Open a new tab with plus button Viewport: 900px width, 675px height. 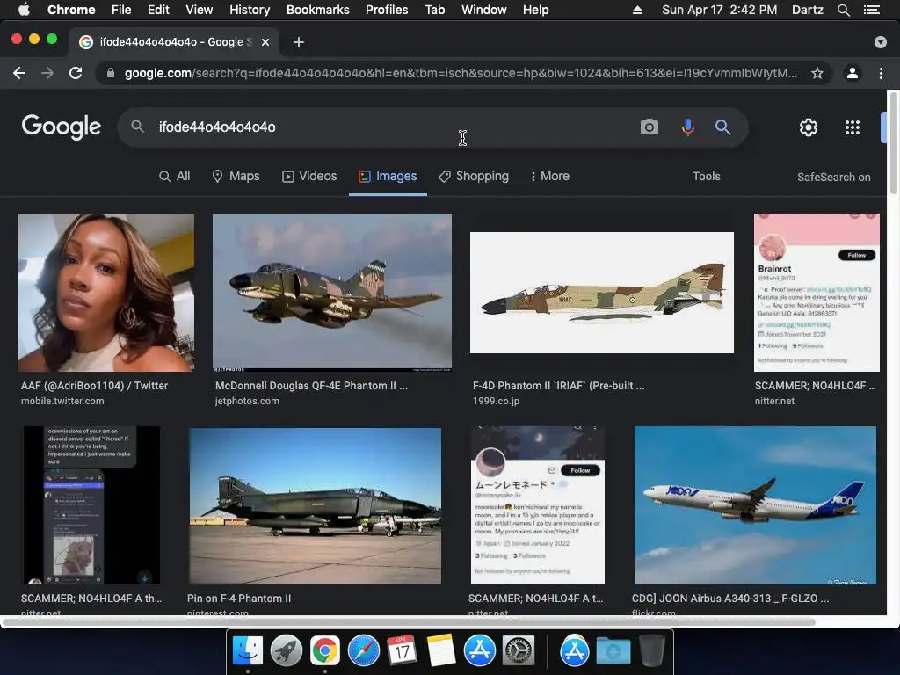299,42
